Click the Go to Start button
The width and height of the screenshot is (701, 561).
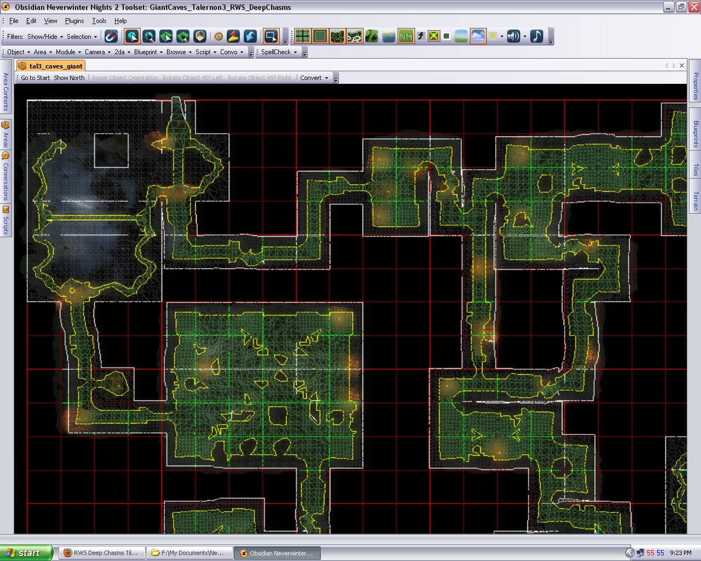tap(36, 78)
